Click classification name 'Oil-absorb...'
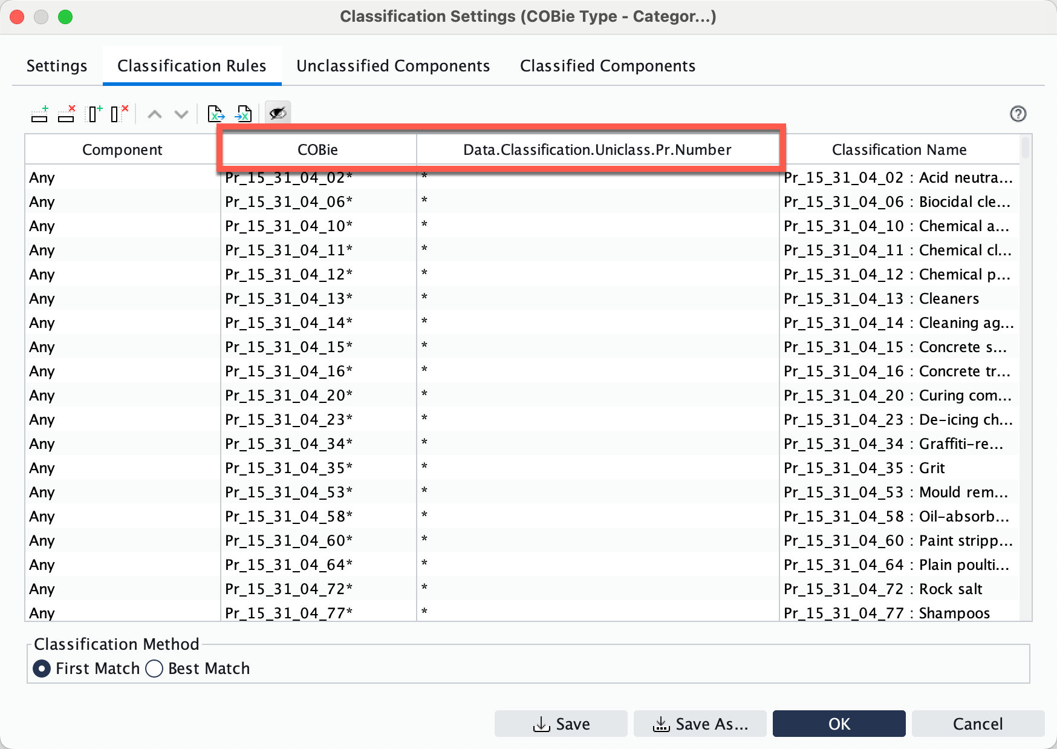Image resolution: width=1057 pixels, height=749 pixels. pyautogui.click(x=900, y=516)
